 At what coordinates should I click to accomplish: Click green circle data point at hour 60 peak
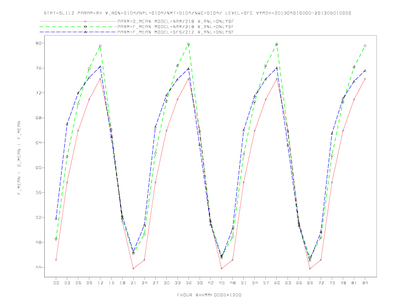click(277, 44)
